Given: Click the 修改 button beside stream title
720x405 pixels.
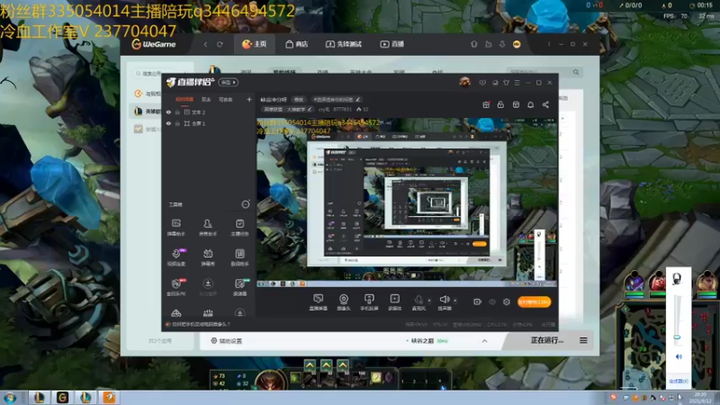Looking at the screenshot, I should click(299, 99).
